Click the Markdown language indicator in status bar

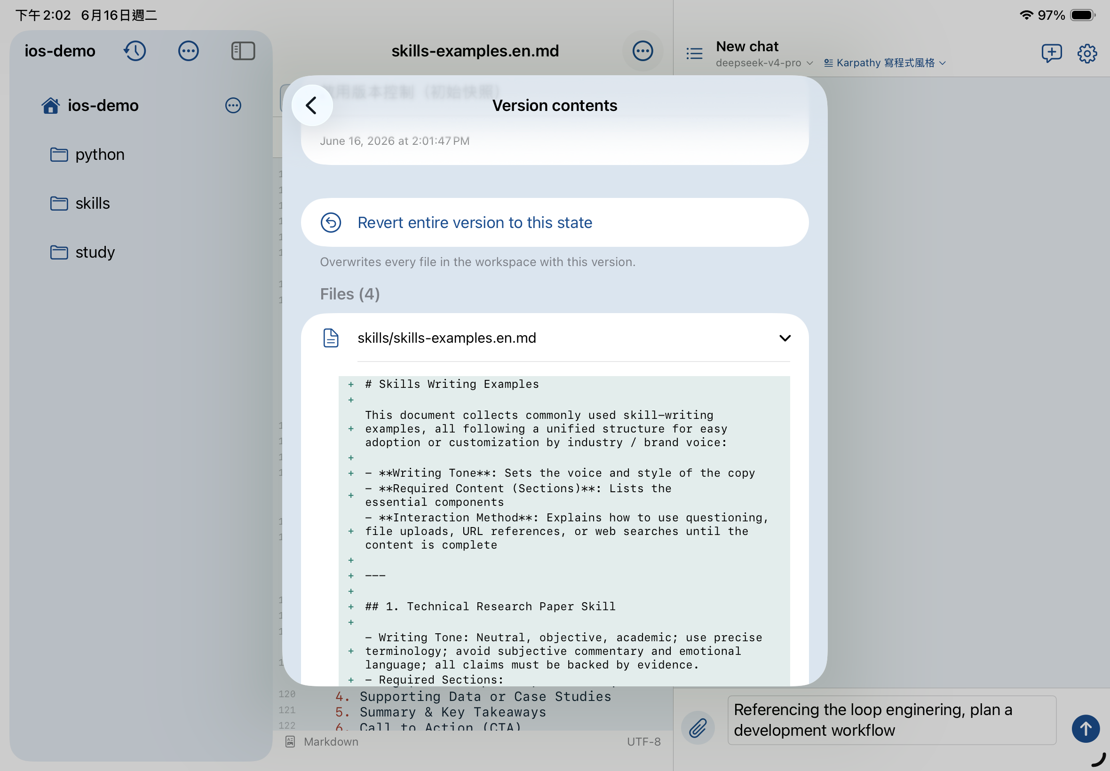322,741
